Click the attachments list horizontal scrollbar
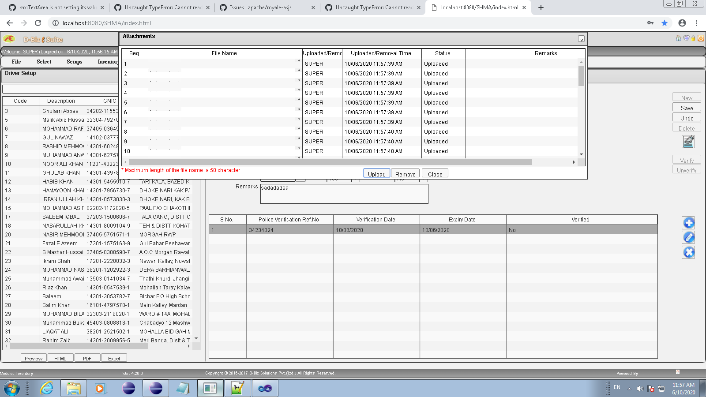 (x=331, y=162)
